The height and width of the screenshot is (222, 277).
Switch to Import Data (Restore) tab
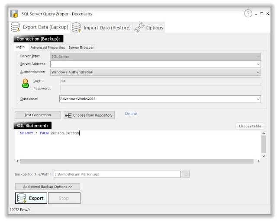click(101, 28)
